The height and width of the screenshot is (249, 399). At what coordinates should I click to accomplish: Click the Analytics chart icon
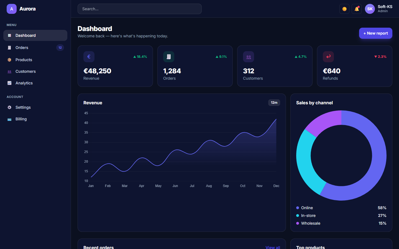coord(9,83)
